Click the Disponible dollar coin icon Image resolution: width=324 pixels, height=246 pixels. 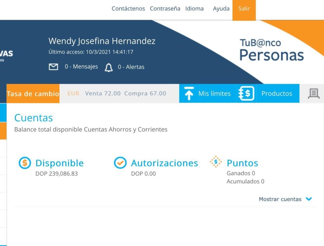point(25,163)
